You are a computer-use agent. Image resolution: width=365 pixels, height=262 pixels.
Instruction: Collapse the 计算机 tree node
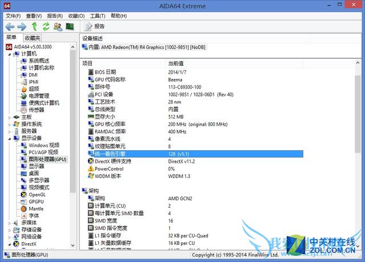[x=9, y=54]
